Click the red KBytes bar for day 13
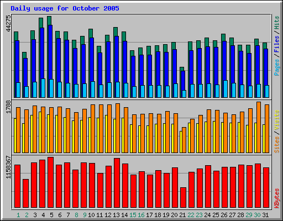Viewport: 283px width, 221px height. click(117, 183)
